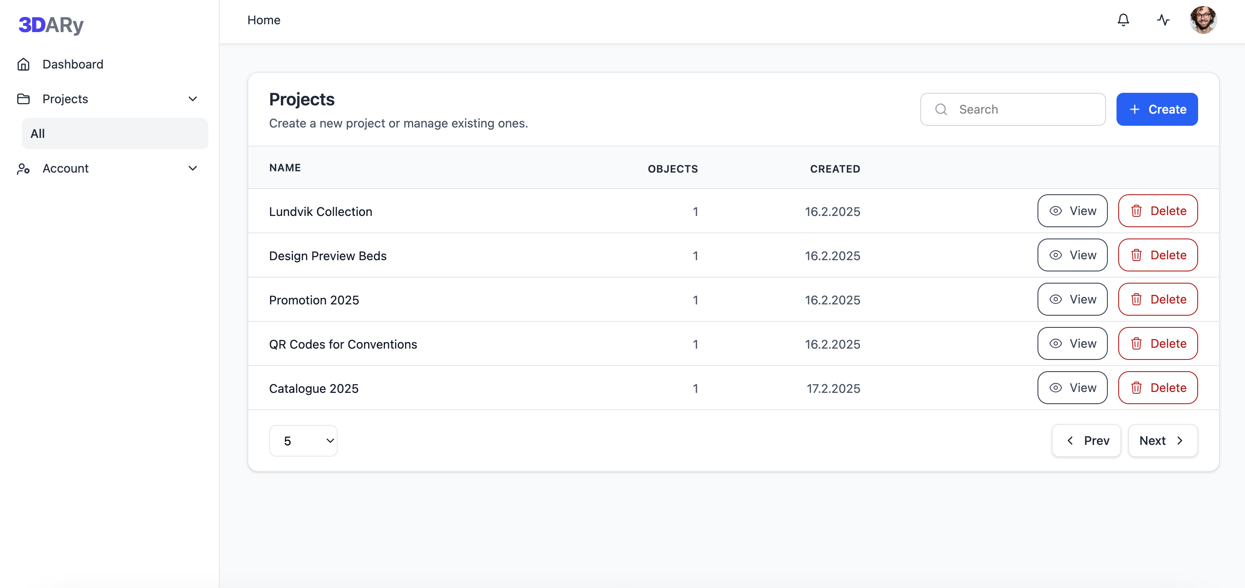Viewport: 1245px width, 588px height.
Task: View the Design Preview Beds project
Action: (x=1072, y=255)
